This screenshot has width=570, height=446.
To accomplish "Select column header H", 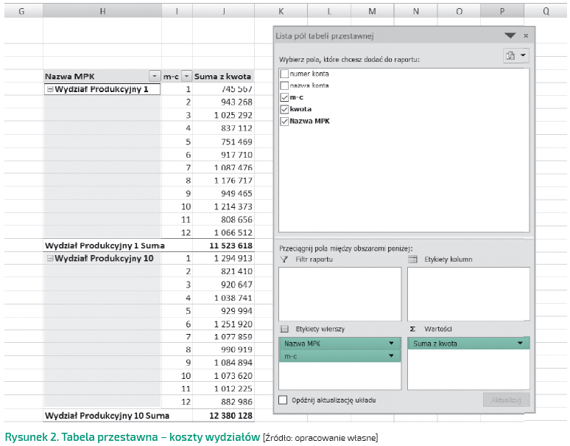I will [x=102, y=11].
